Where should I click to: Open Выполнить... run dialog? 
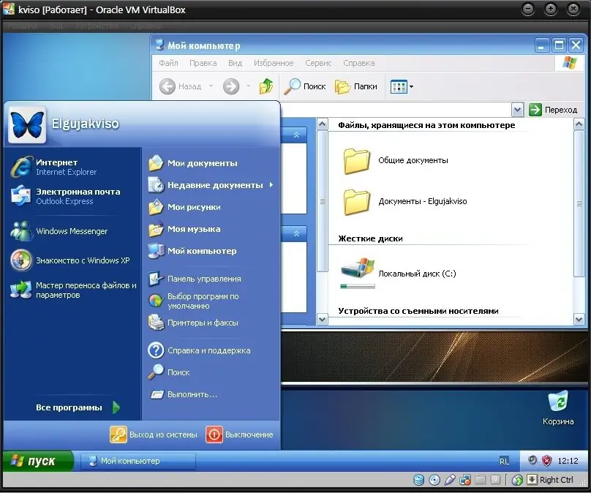click(x=183, y=394)
